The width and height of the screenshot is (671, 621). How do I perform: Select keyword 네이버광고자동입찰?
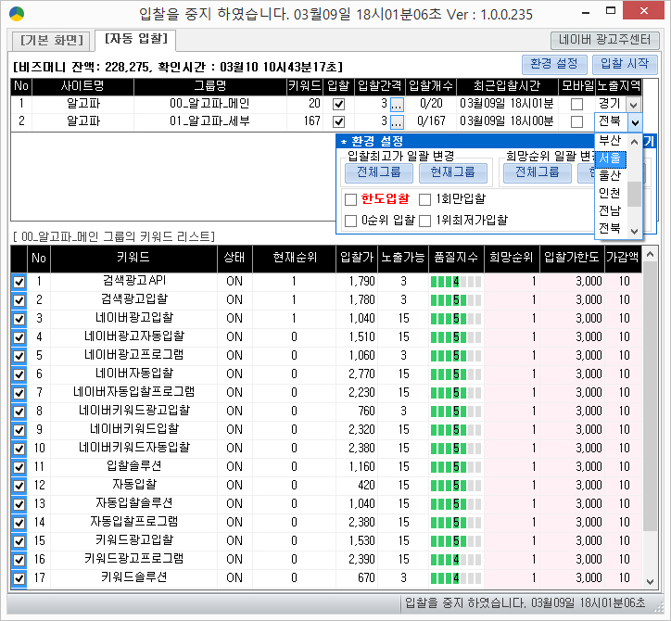[134, 336]
